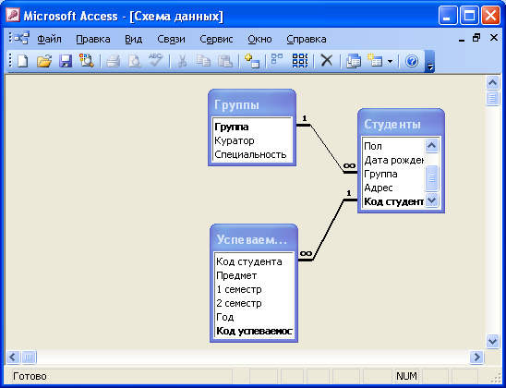
Task: Select the Специальность field
Action: click(252, 154)
